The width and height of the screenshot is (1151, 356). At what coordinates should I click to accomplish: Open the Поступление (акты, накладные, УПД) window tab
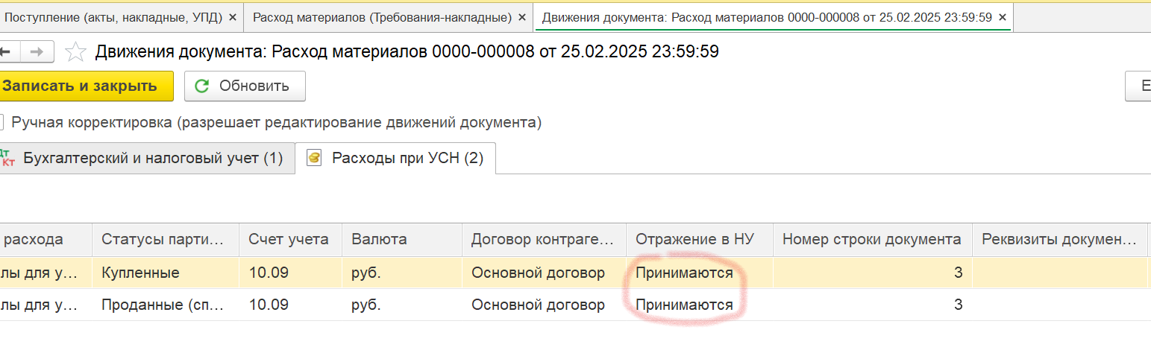[x=112, y=17]
